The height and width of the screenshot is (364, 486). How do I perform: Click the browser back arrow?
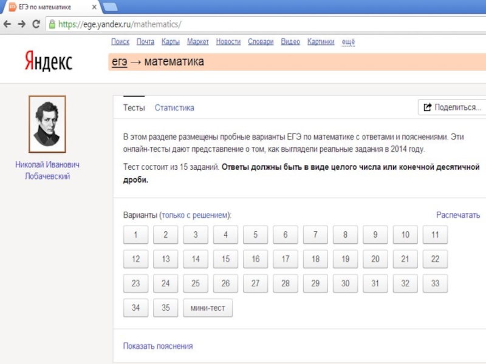click(7, 24)
